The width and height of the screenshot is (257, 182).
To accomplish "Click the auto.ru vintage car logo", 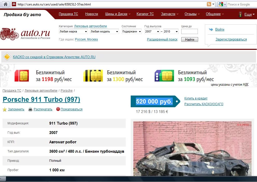I will 10,34.
